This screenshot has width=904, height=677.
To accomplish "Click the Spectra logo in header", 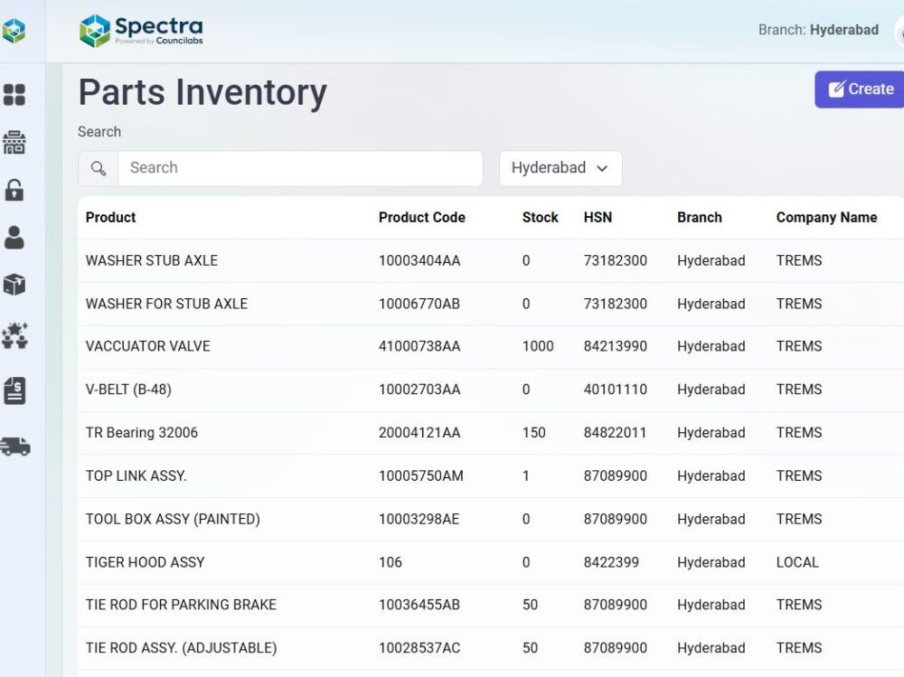I will pos(142,31).
